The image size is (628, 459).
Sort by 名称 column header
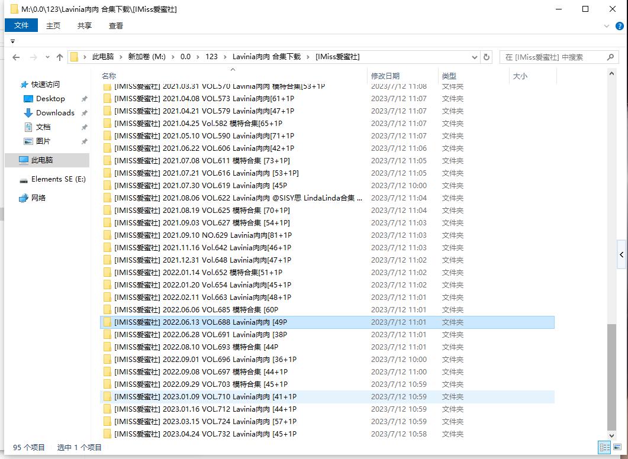pos(109,76)
